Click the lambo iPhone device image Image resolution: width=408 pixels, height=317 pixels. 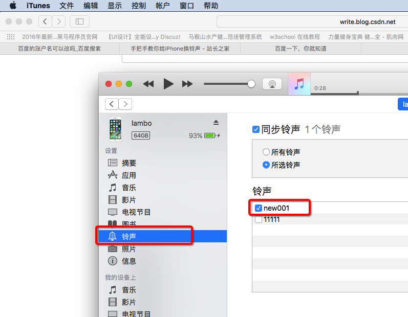pos(116,129)
